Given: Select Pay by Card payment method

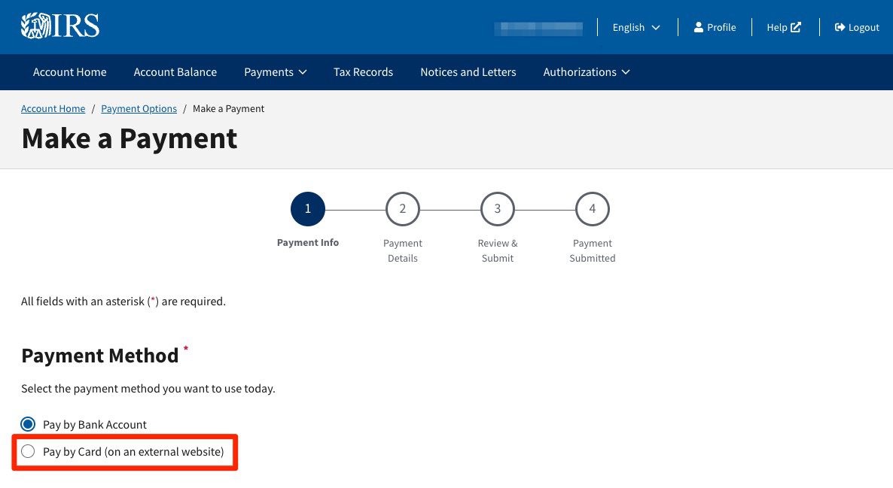Looking at the screenshot, I should pos(28,451).
